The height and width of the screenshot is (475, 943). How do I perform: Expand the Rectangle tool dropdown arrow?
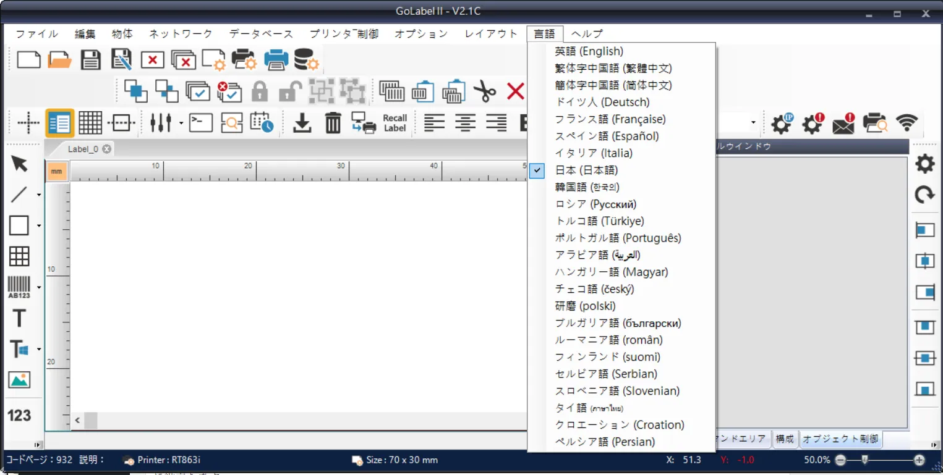pos(39,225)
